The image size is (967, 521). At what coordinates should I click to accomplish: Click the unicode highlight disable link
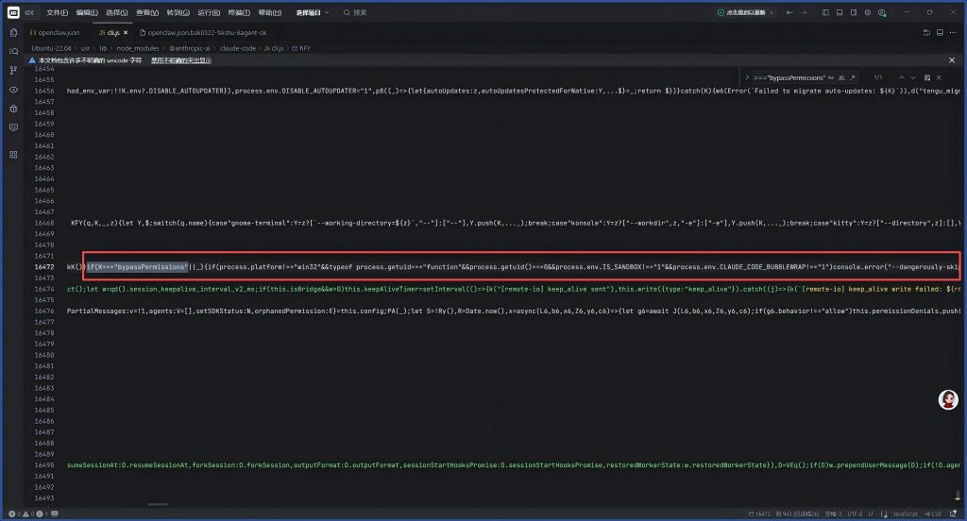(x=180, y=60)
